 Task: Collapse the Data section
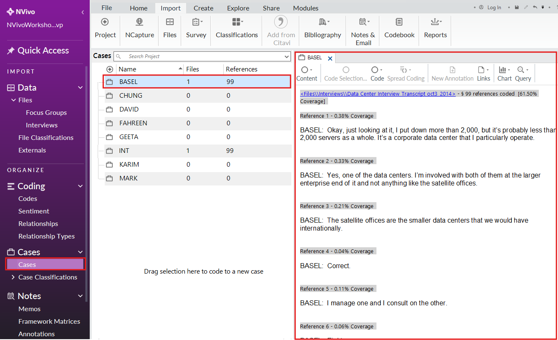81,88
